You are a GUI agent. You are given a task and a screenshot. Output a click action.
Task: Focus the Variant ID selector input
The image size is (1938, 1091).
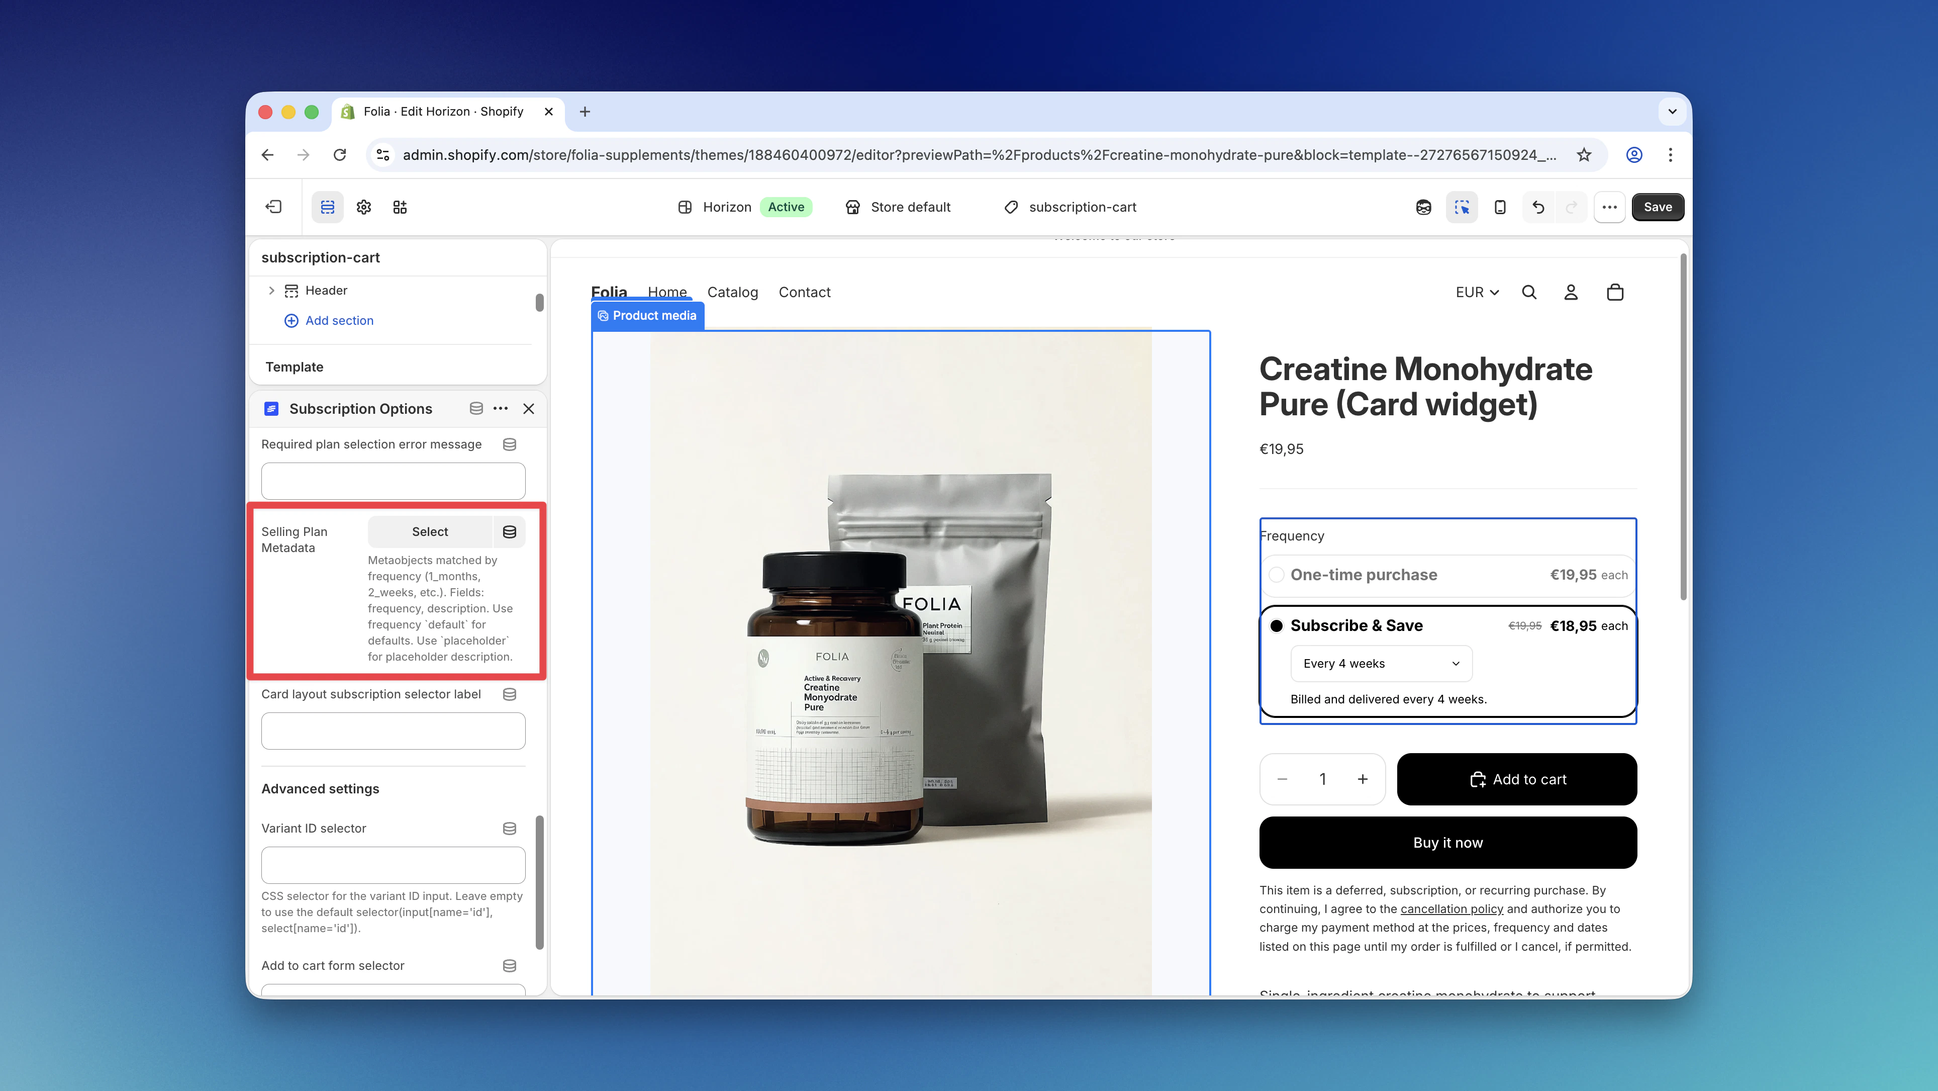[394, 865]
